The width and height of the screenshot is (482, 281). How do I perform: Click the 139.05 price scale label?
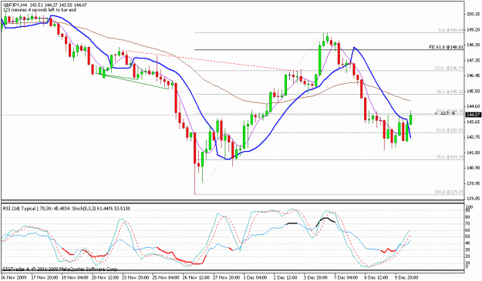[473, 198]
